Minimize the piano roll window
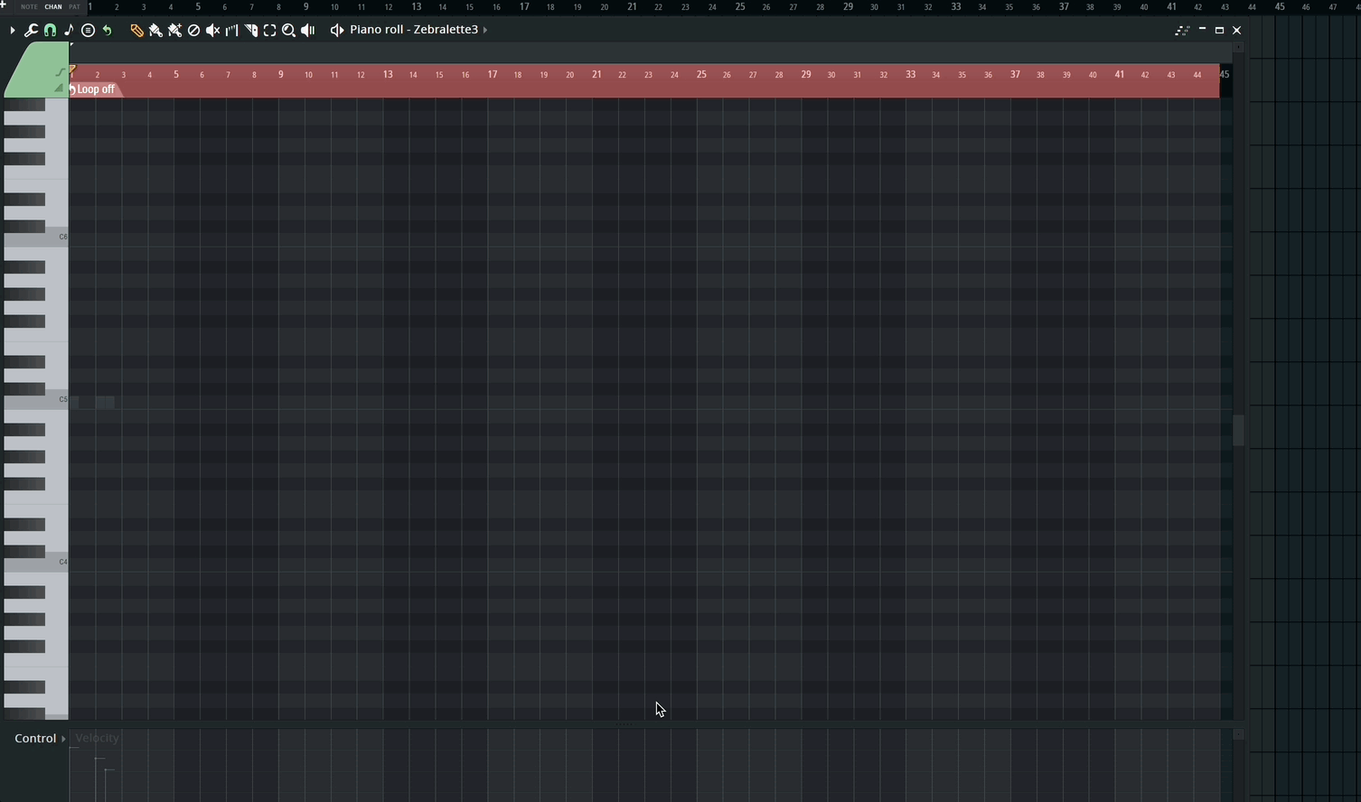The height and width of the screenshot is (802, 1361). click(x=1202, y=30)
